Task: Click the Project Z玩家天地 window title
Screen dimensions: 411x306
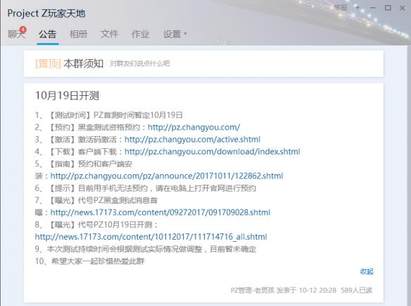Action: (x=46, y=13)
